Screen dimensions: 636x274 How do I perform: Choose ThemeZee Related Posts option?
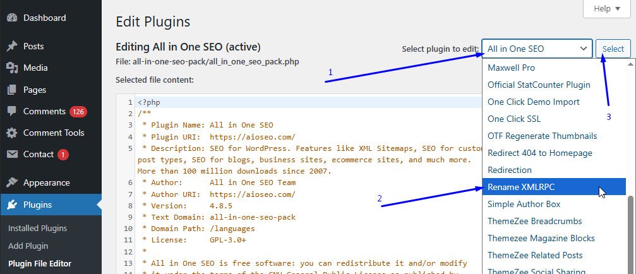click(x=554, y=255)
